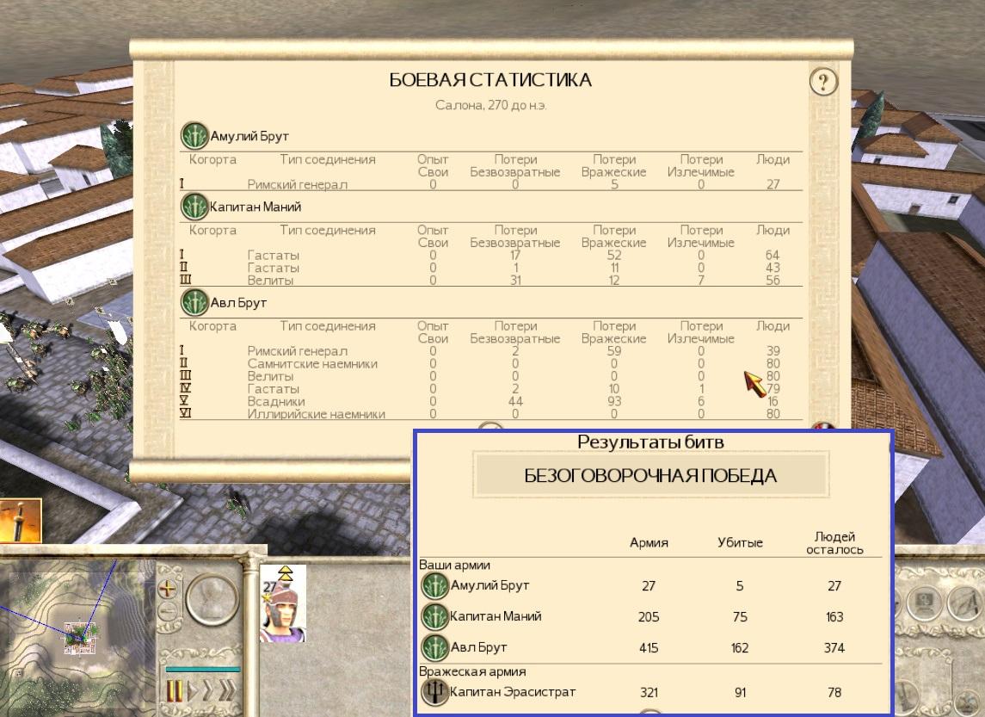Viewport: 985px width, 717px height.
Task: Click the enemy losses value 59
Action: (x=613, y=351)
